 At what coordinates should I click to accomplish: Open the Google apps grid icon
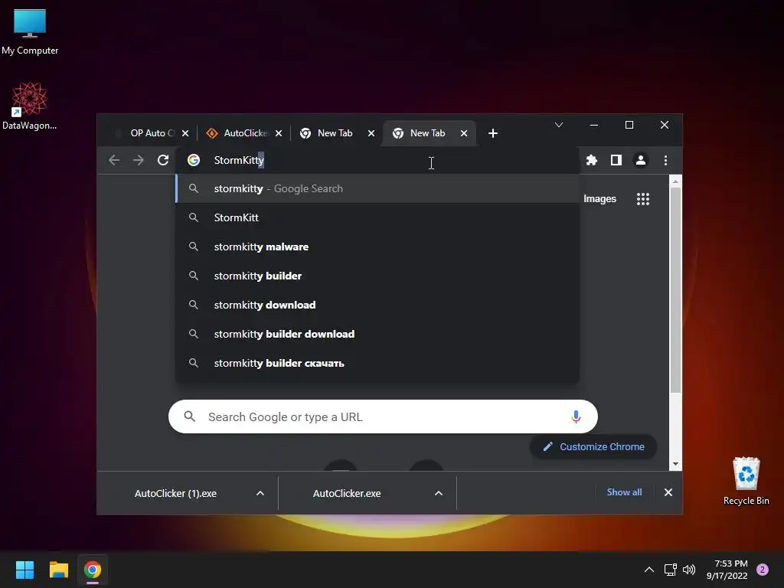(x=643, y=199)
